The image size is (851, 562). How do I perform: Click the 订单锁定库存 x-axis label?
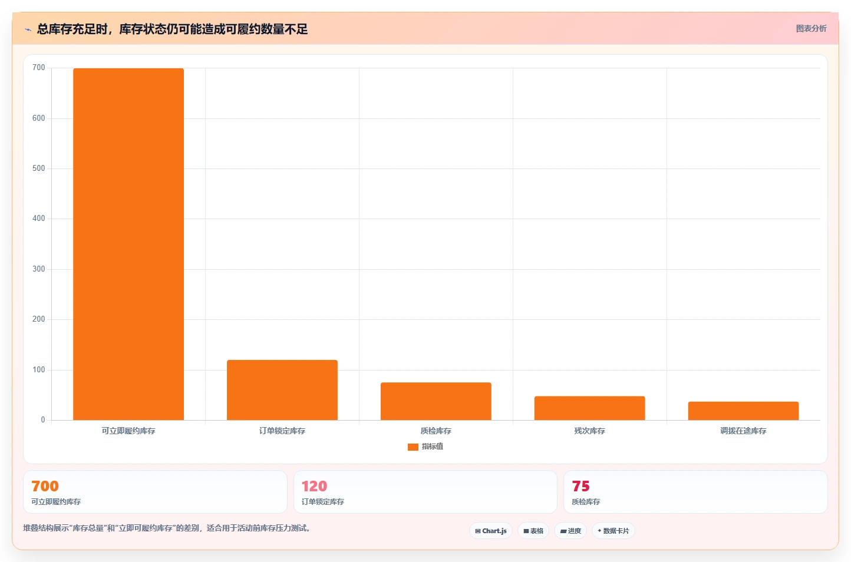point(282,431)
